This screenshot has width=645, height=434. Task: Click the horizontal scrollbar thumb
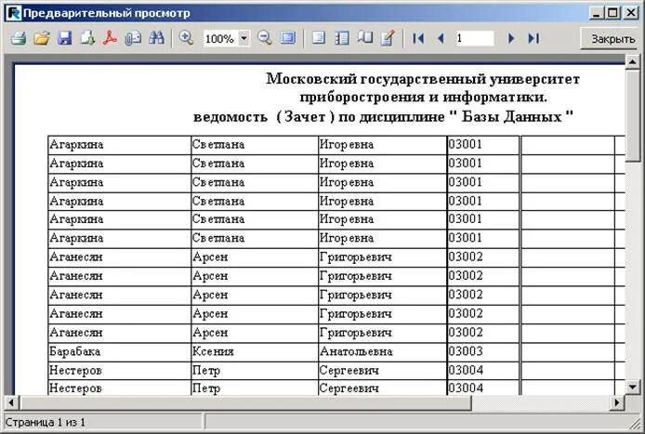coord(245,401)
